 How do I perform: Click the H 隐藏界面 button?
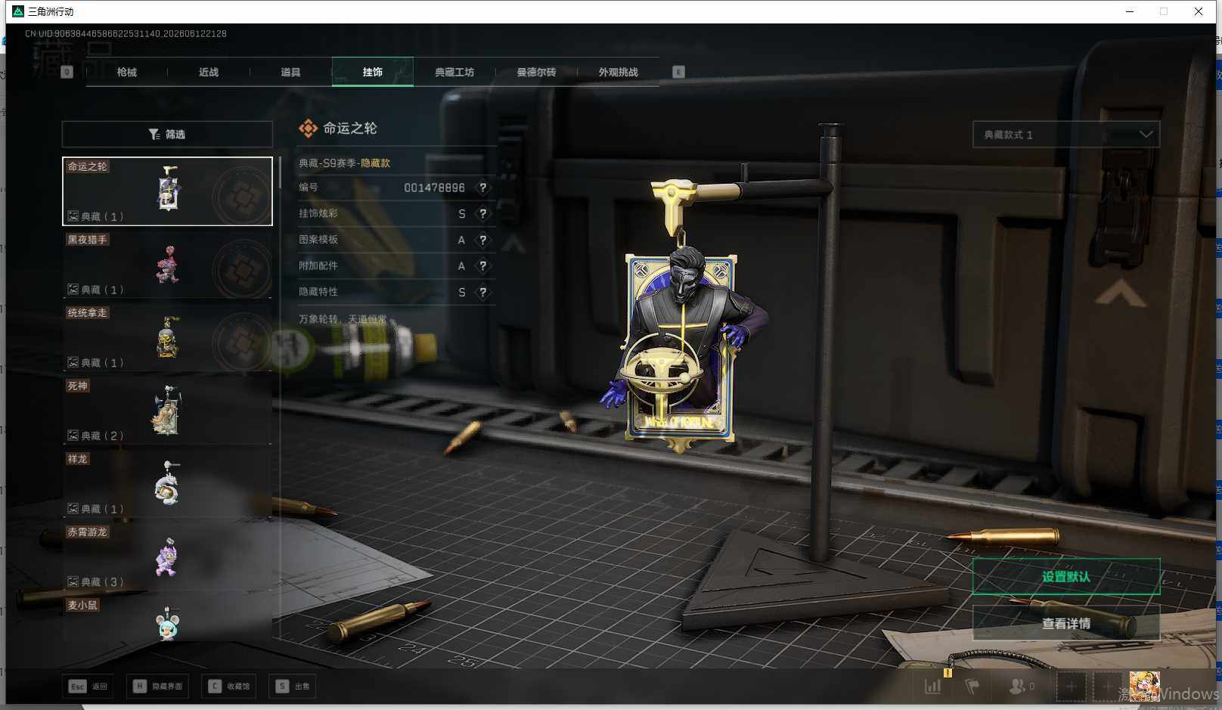(158, 687)
